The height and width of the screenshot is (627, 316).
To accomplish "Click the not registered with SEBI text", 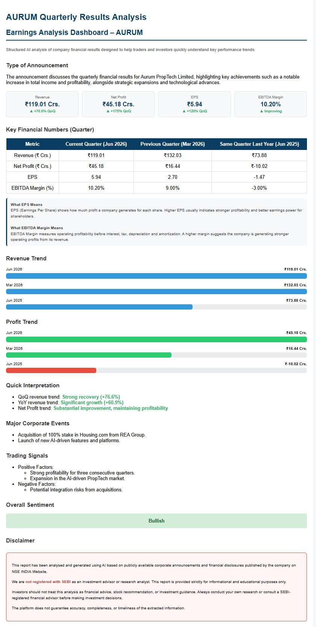I will point(48,582).
